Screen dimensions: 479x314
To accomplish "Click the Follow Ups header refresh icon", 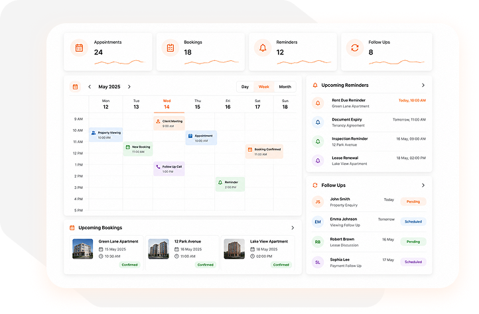I will 315,185.
